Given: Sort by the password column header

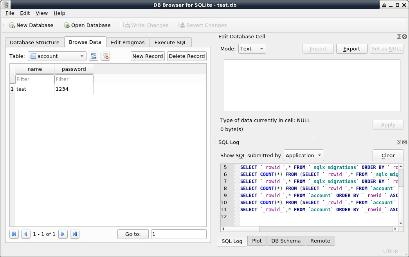Looking at the screenshot, I should click(74, 69).
